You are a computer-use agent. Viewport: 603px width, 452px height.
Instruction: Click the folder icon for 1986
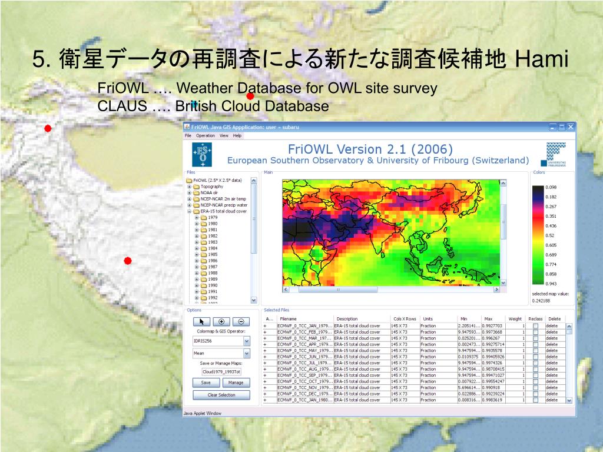(x=204, y=261)
